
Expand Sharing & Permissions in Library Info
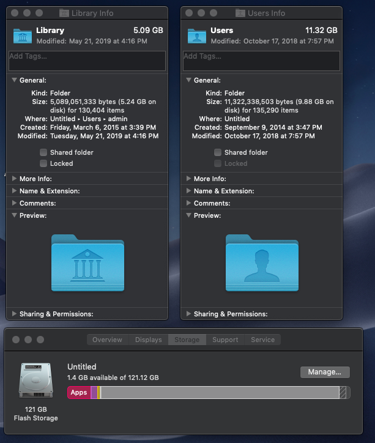tap(14, 314)
